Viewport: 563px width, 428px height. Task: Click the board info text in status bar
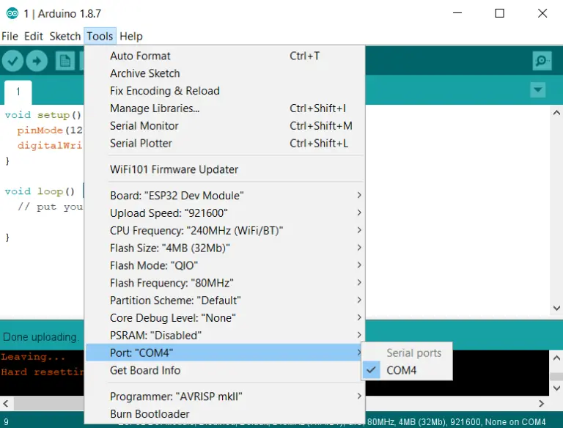click(456, 421)
